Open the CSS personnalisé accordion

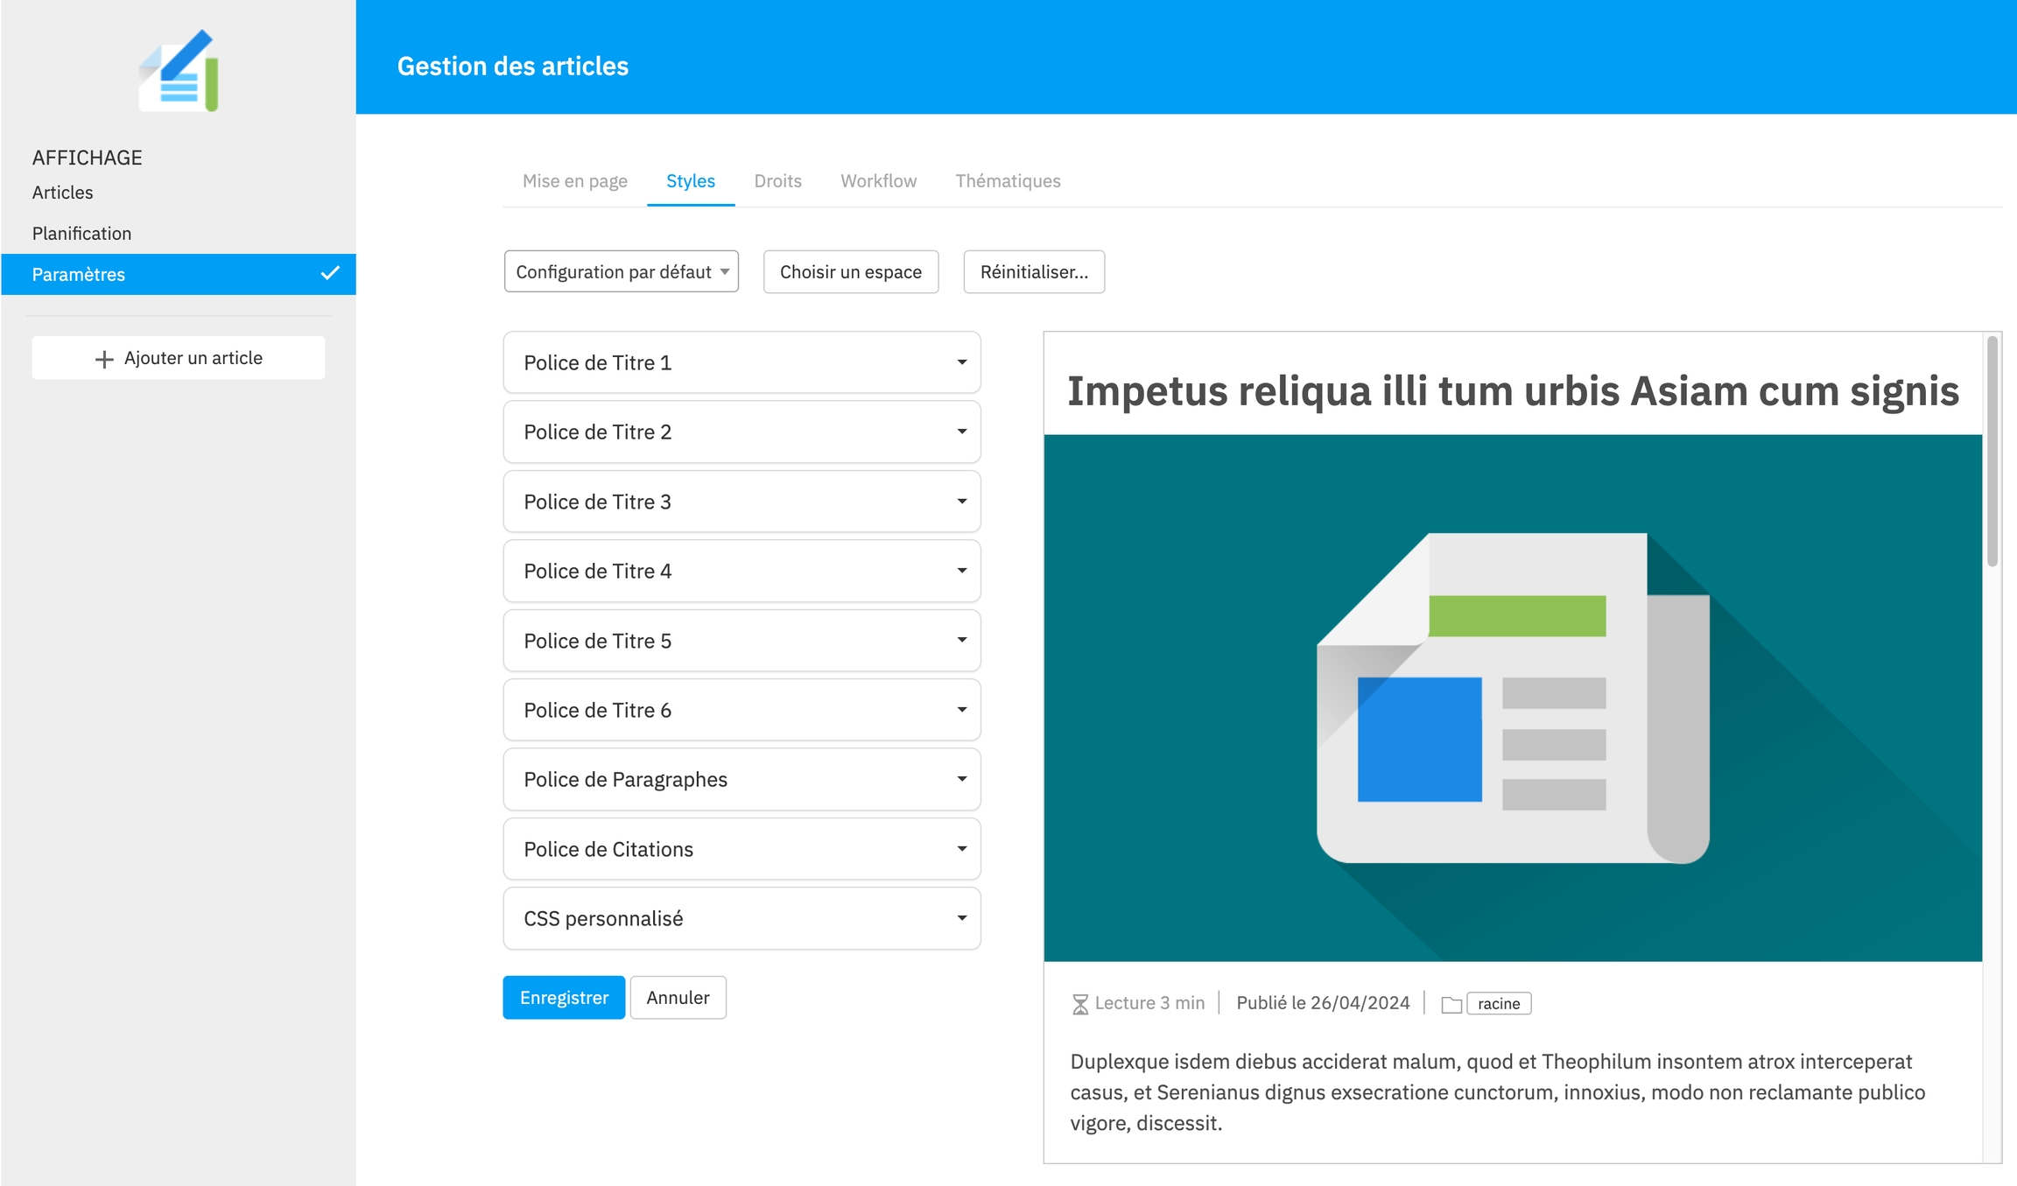click(741, 918)
